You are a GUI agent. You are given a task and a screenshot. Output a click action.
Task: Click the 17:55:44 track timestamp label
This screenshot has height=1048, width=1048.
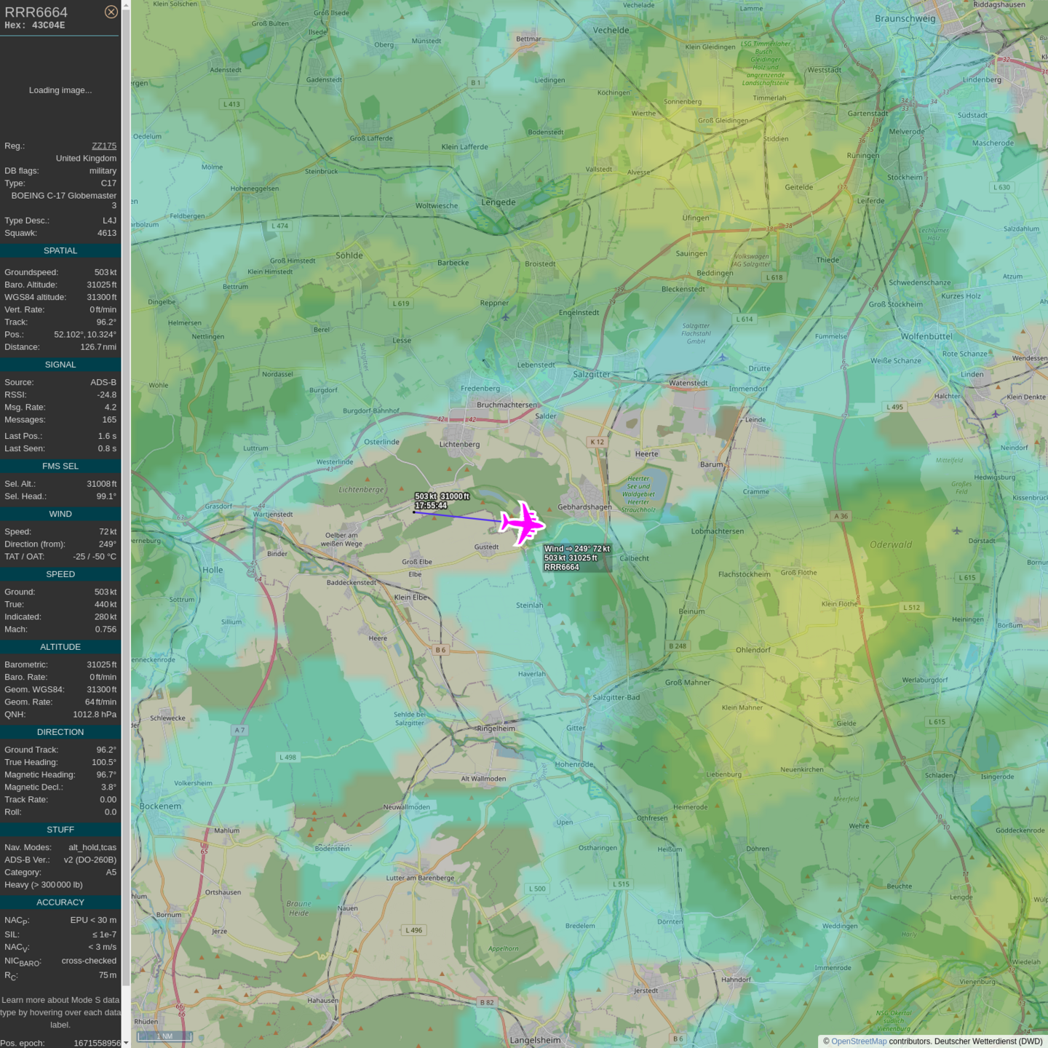[431, 505]
